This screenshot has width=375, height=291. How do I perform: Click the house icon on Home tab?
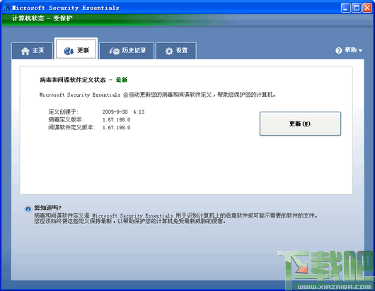25,51
